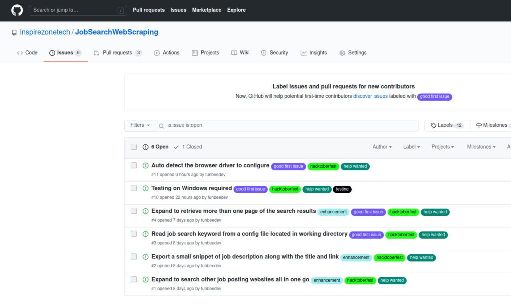Click open icon for Expand to retrieve issue

point(145,211)
